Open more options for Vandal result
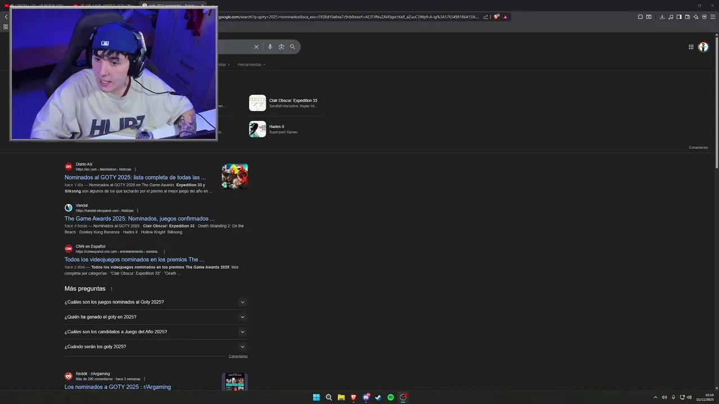 coord(138,211)
